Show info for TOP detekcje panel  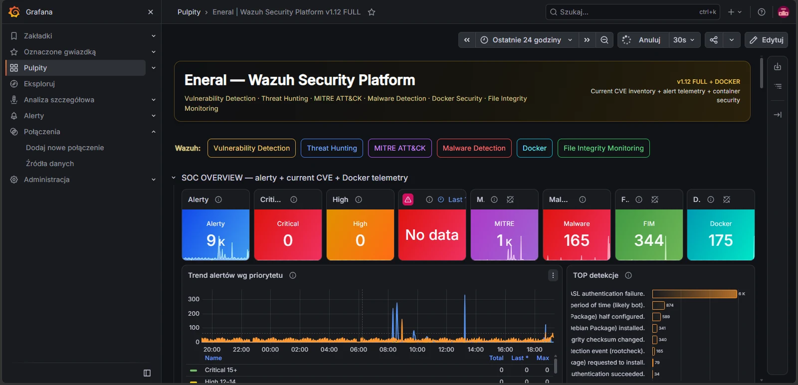pyautogui.click(x=628, y=275)
